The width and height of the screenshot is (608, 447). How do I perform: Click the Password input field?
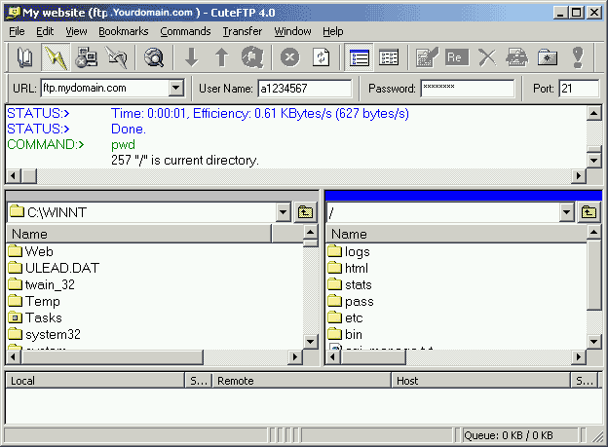(468, 89)
